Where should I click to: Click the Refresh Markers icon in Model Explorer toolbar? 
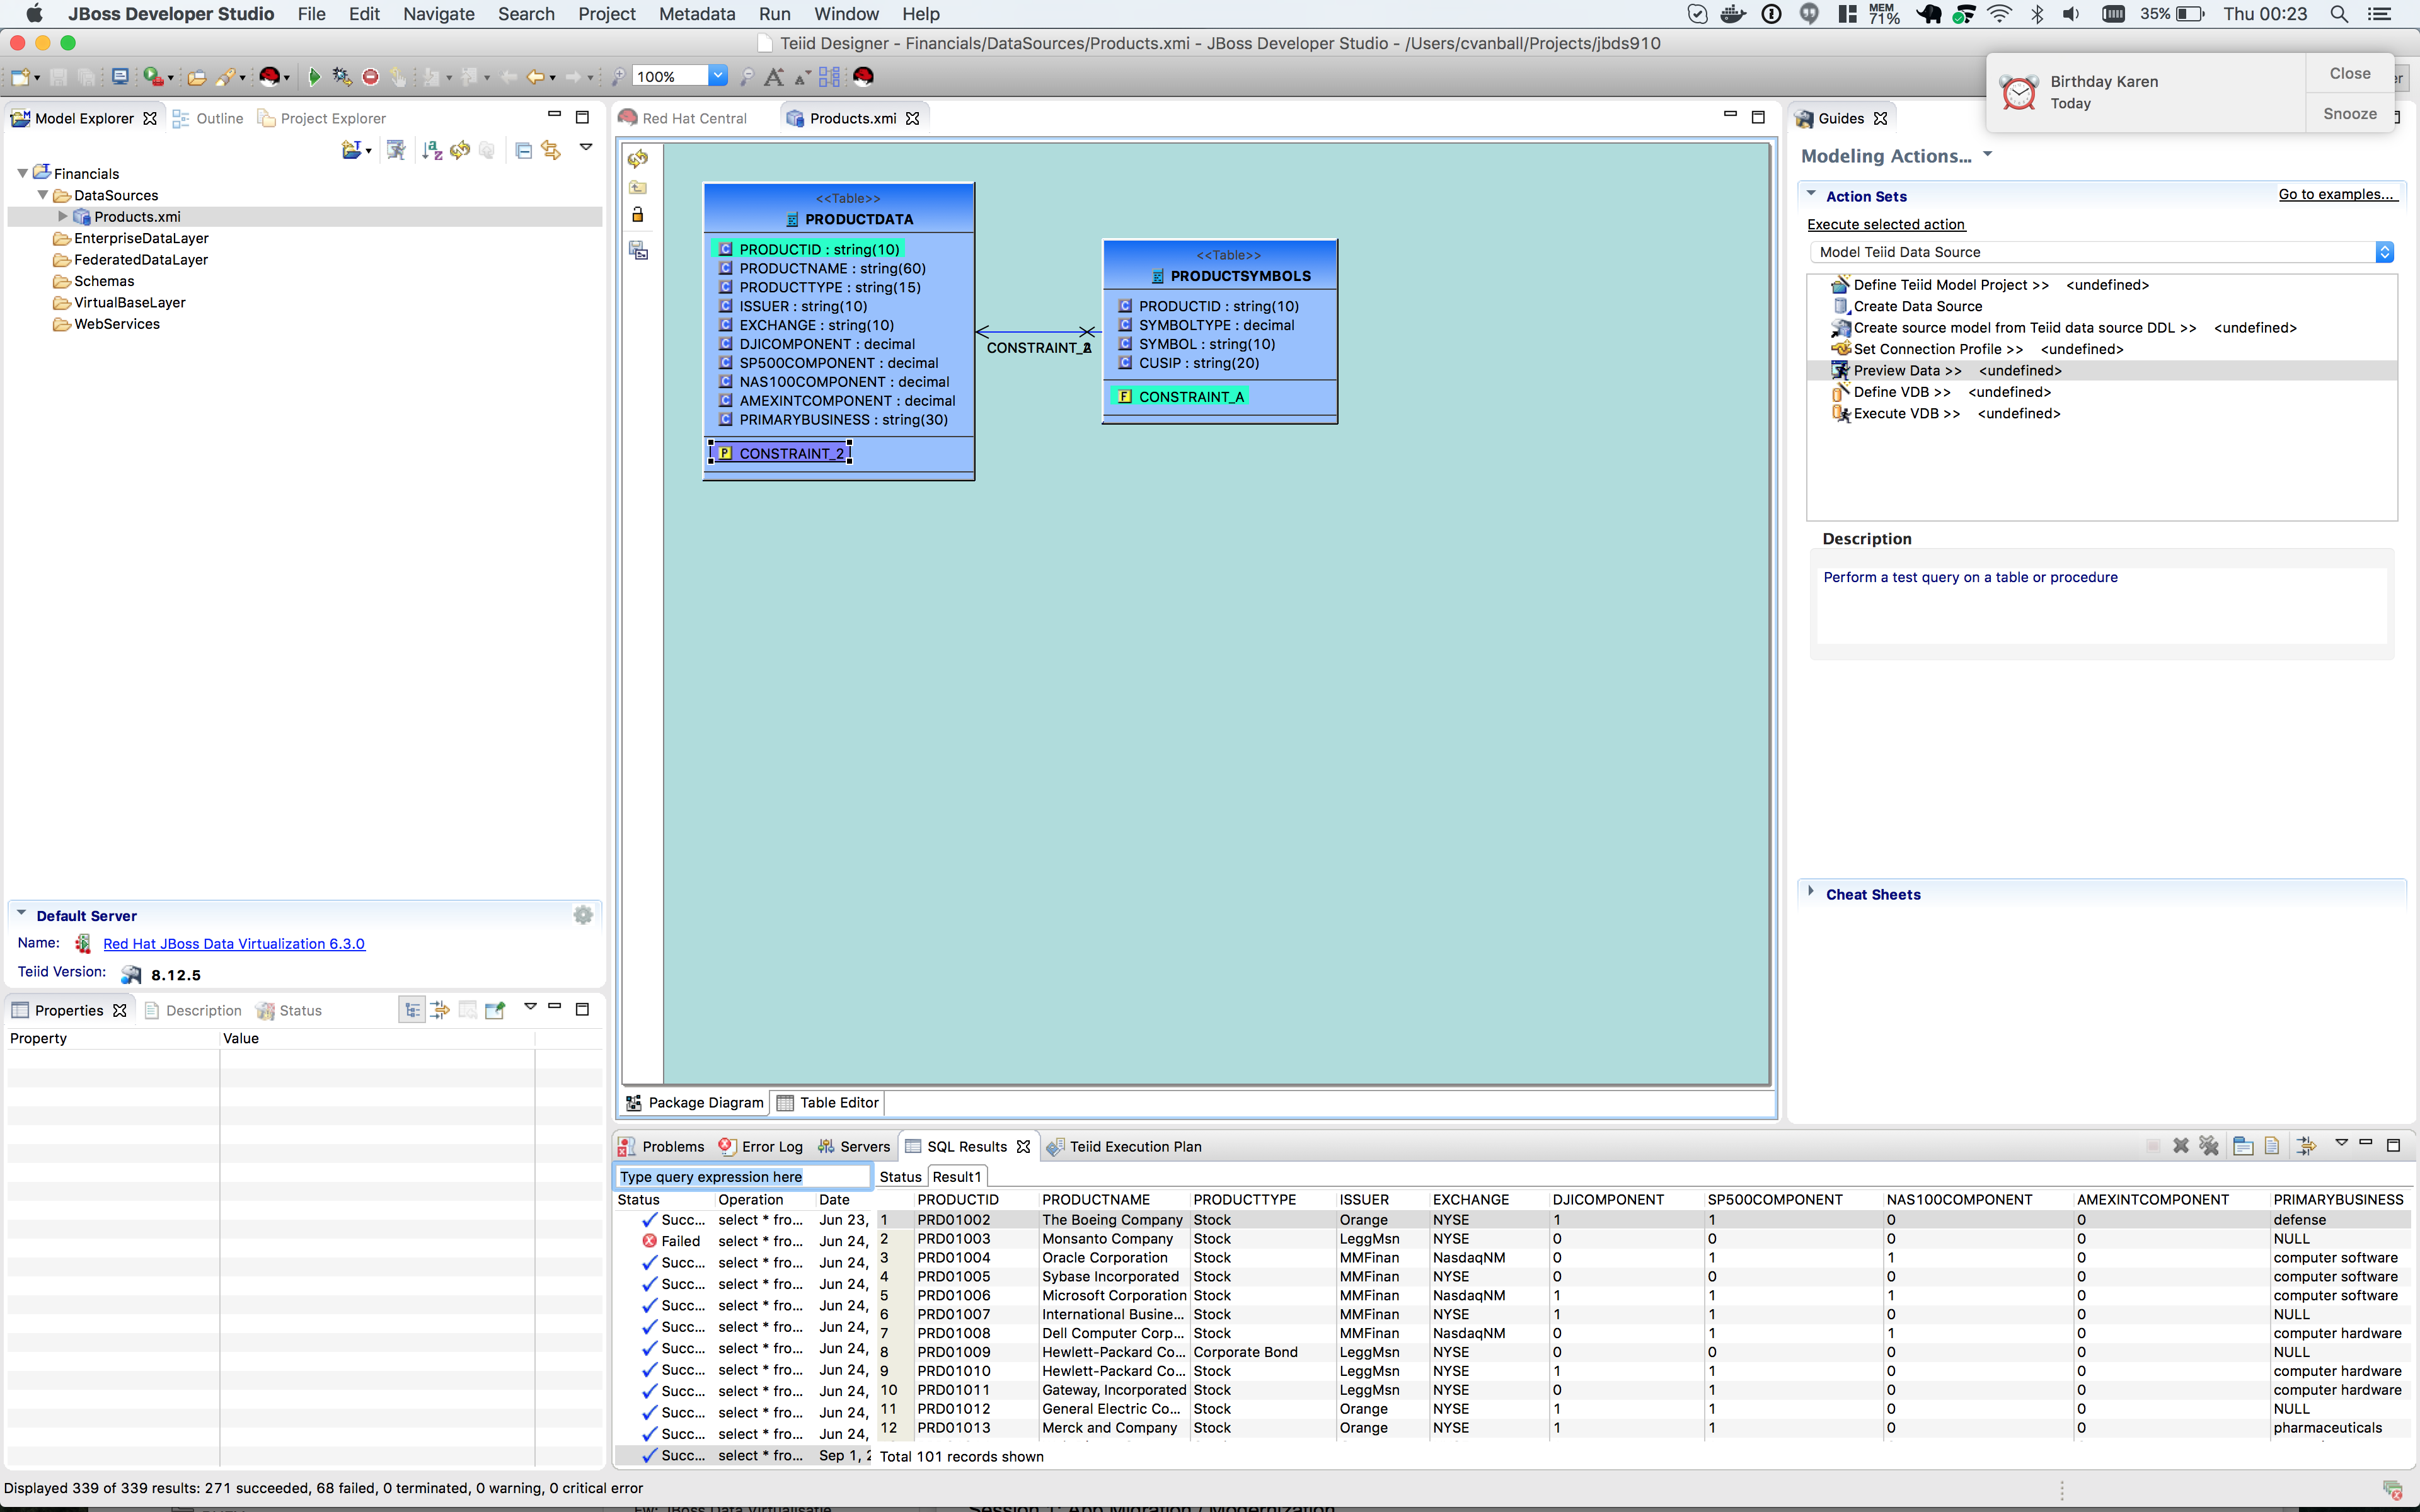tap(460, 150)
